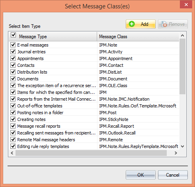The height and width of the screenshot is (187, 195).
Task: Toggle the select-all checkbox in the header
Action: (x=13, y=35)
